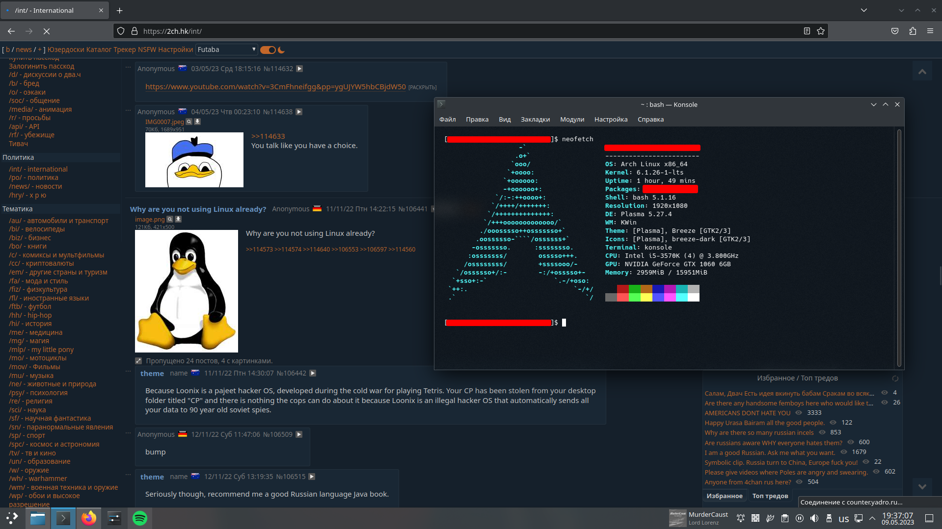The height and width of the screenshot is (529, 942).
Task: Search IMG0007.jpeg with magnifier icon
Action: pos(189,122)
